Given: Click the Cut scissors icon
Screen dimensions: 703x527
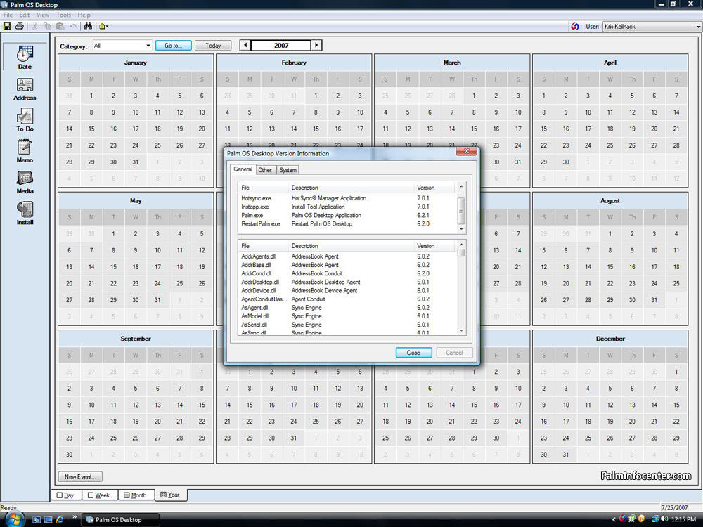Looking at the screenshot, I should click(x=34, y=27).
